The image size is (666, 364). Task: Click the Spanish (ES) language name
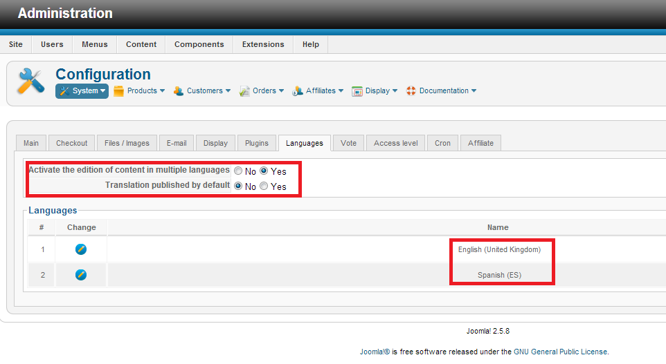(x=499, y=275)
